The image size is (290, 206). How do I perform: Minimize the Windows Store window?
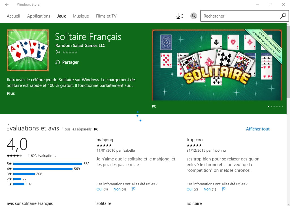257,5
